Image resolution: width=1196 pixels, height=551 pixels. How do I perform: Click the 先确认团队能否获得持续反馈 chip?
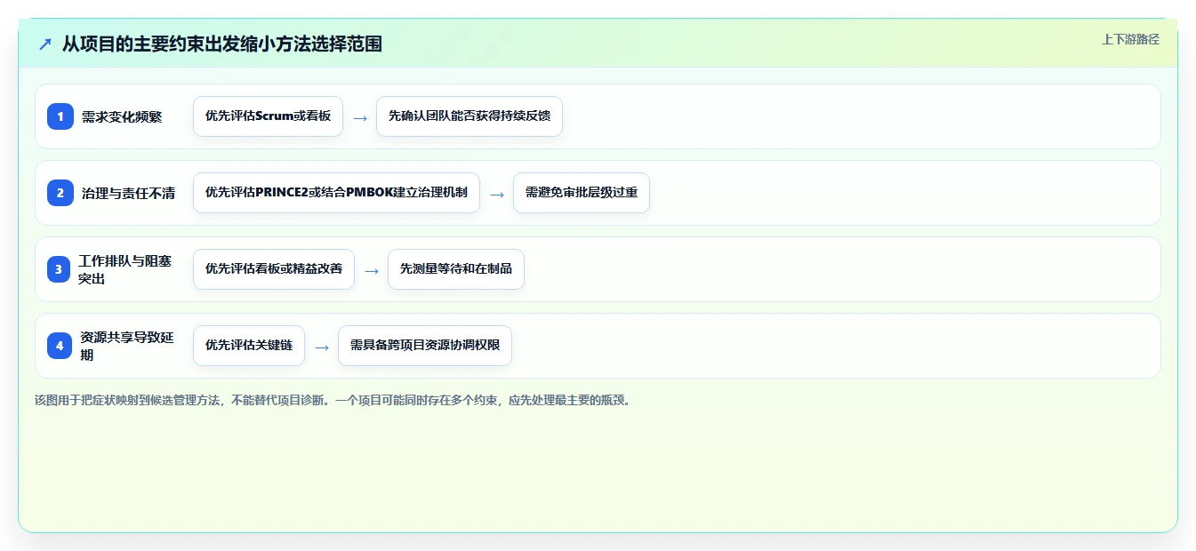tap(470, 116)
